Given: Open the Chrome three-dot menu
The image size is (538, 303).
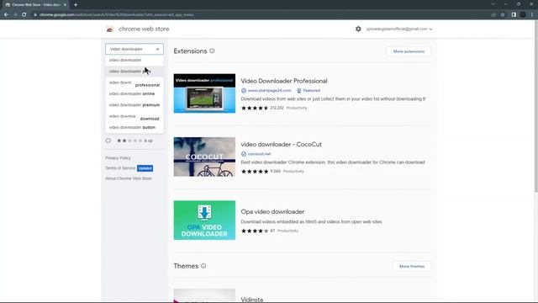Looking at the screenshot, I should (532, 15).
